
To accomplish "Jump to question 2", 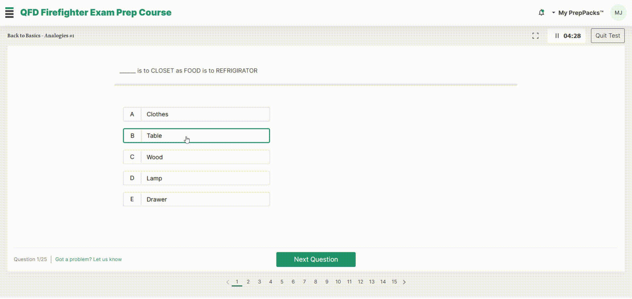I will (248, 282).
